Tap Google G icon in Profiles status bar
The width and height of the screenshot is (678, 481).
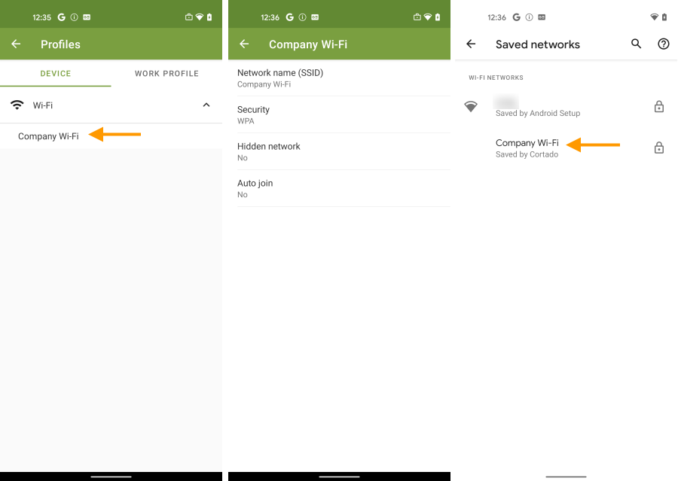pos(62,17)
